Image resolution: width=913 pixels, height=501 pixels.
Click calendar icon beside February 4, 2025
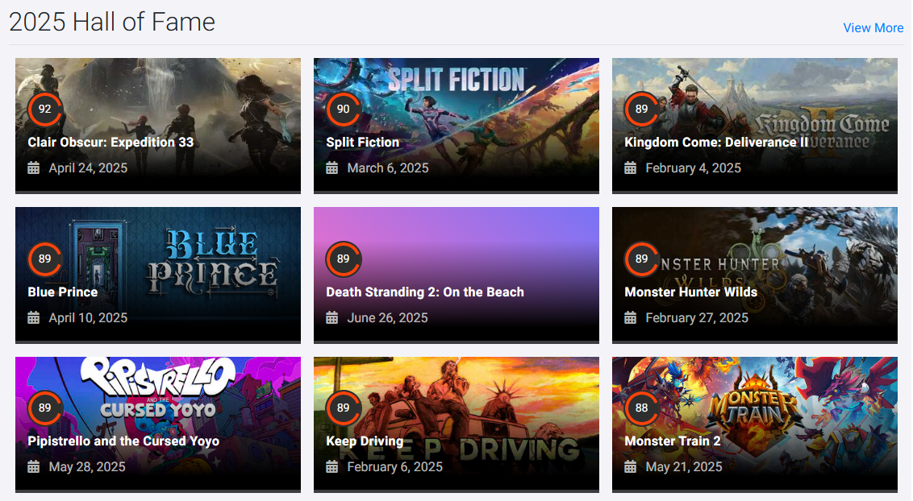pos(630,168)
